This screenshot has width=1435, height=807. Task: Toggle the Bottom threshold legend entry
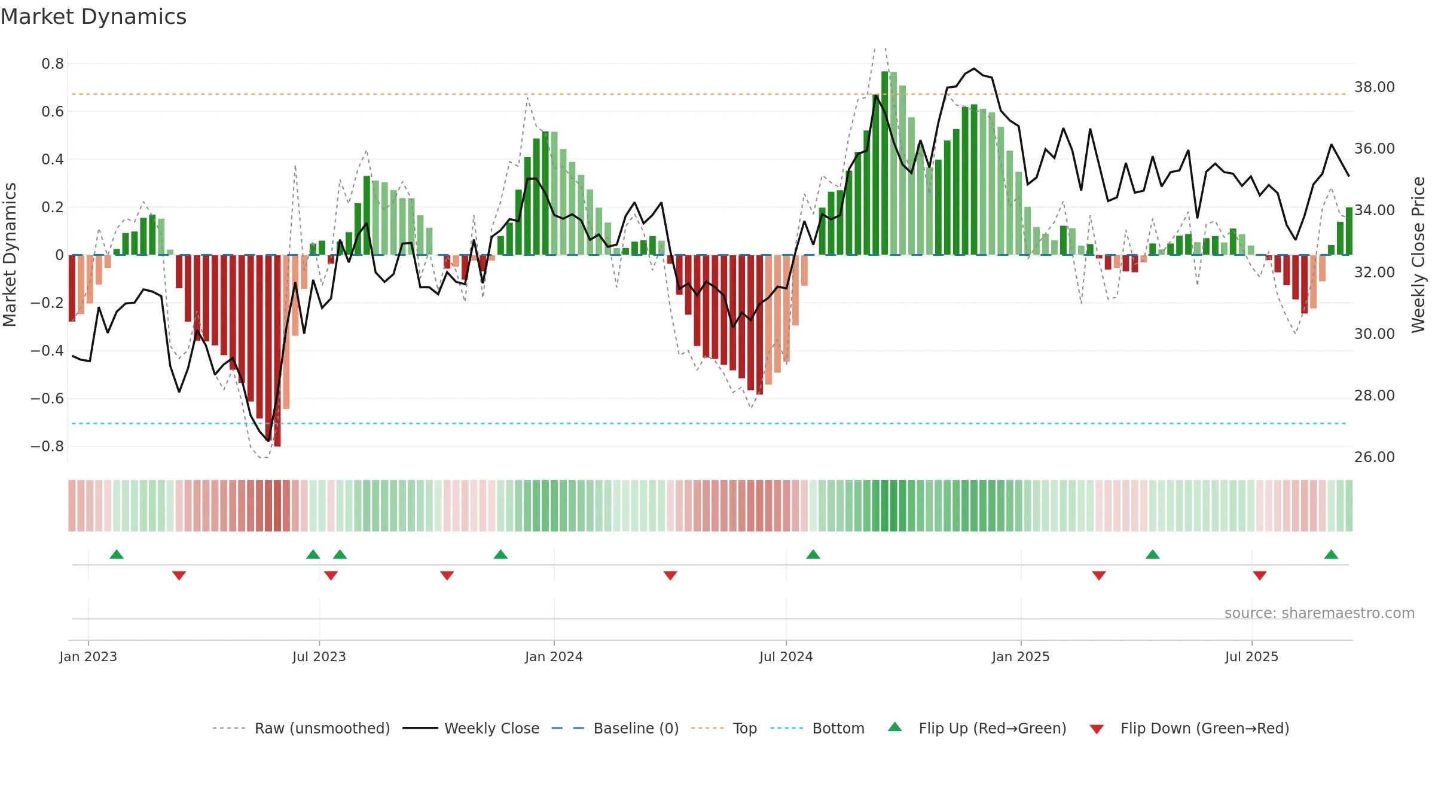817,728
